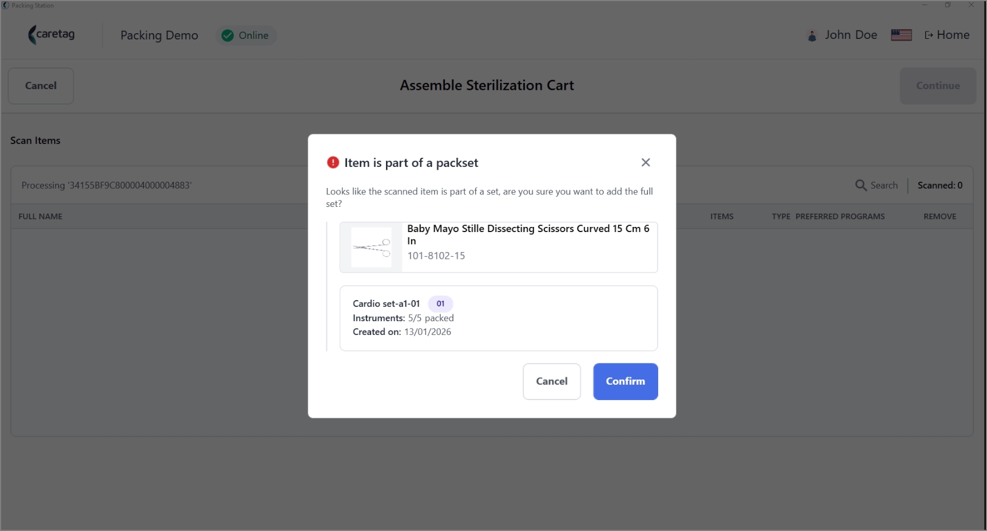987x531 pixels.
Task: Click the John Doe user name
Action: pos(851,35)
